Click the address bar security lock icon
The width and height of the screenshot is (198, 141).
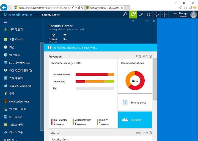point(79,8)
